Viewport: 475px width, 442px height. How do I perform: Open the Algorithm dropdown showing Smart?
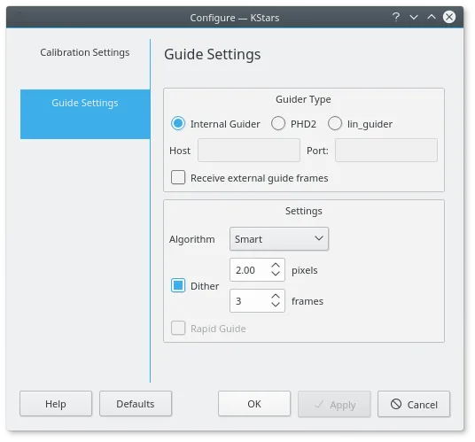[279, 239]
